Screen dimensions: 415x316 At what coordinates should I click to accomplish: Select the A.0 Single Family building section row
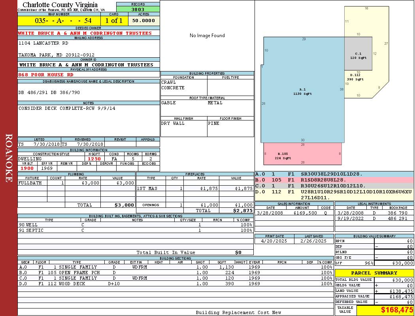[176, 267]
